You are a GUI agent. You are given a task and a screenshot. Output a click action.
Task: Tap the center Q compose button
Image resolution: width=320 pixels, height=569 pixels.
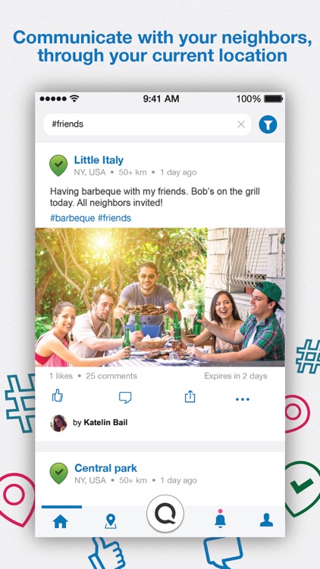click(x=165, y=514)
